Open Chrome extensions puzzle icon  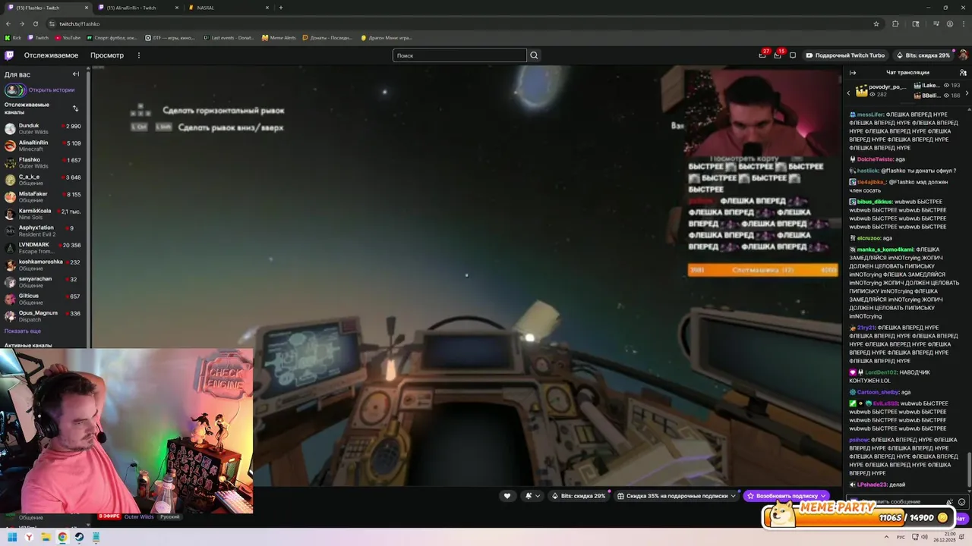tap(895, 24)
